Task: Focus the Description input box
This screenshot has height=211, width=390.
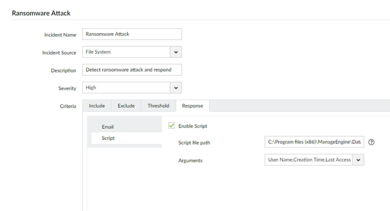Action: (132, 70)
